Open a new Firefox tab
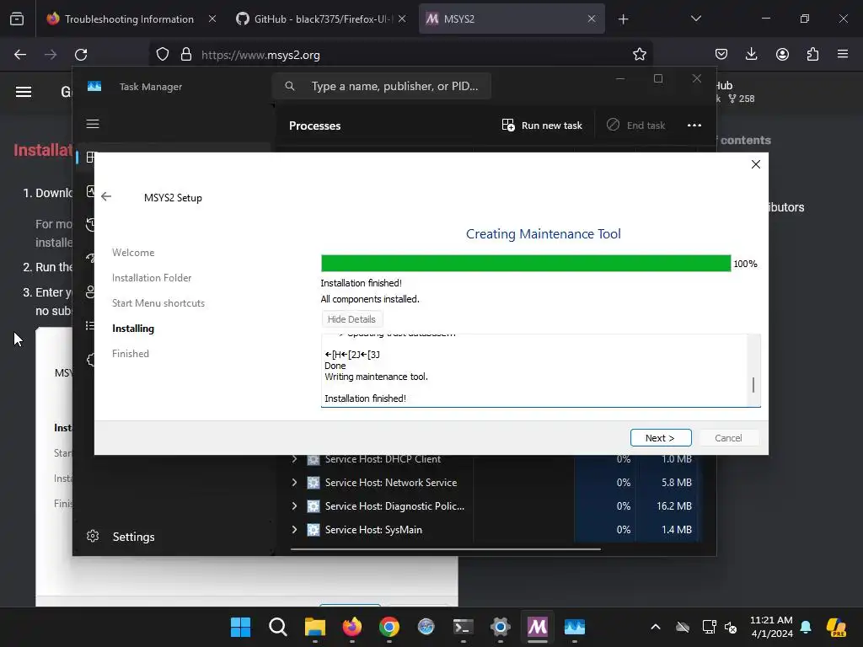Viewport: 863px width, 647px height. pos(623,19)
